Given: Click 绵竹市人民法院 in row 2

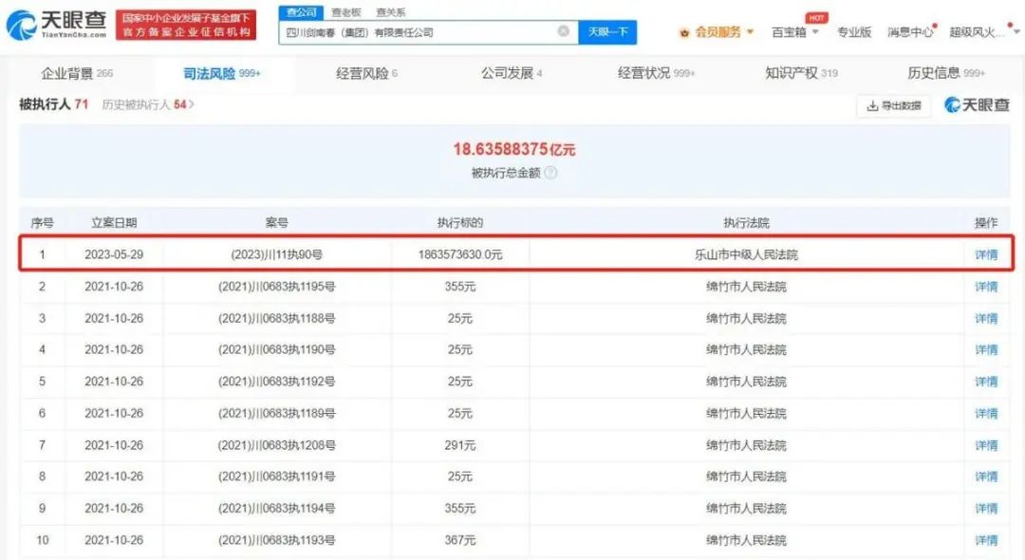Looking at the screenshot, I should point(746,287).
